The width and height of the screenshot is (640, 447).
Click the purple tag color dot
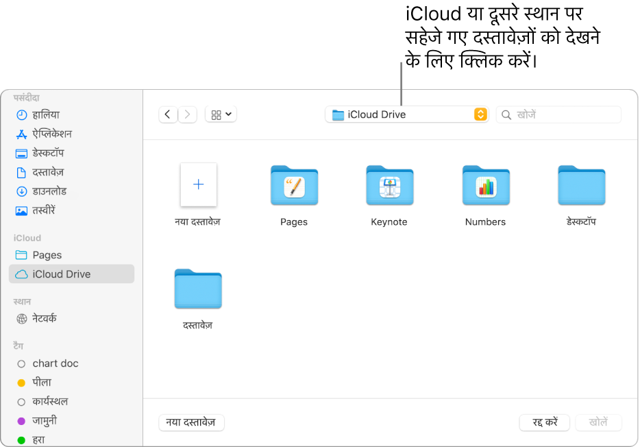click(x=21, y=421)
